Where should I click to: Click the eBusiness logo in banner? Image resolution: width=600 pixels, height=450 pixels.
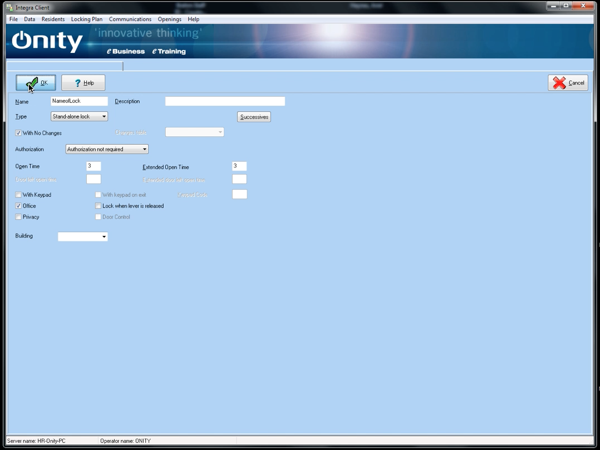[126, 51]
